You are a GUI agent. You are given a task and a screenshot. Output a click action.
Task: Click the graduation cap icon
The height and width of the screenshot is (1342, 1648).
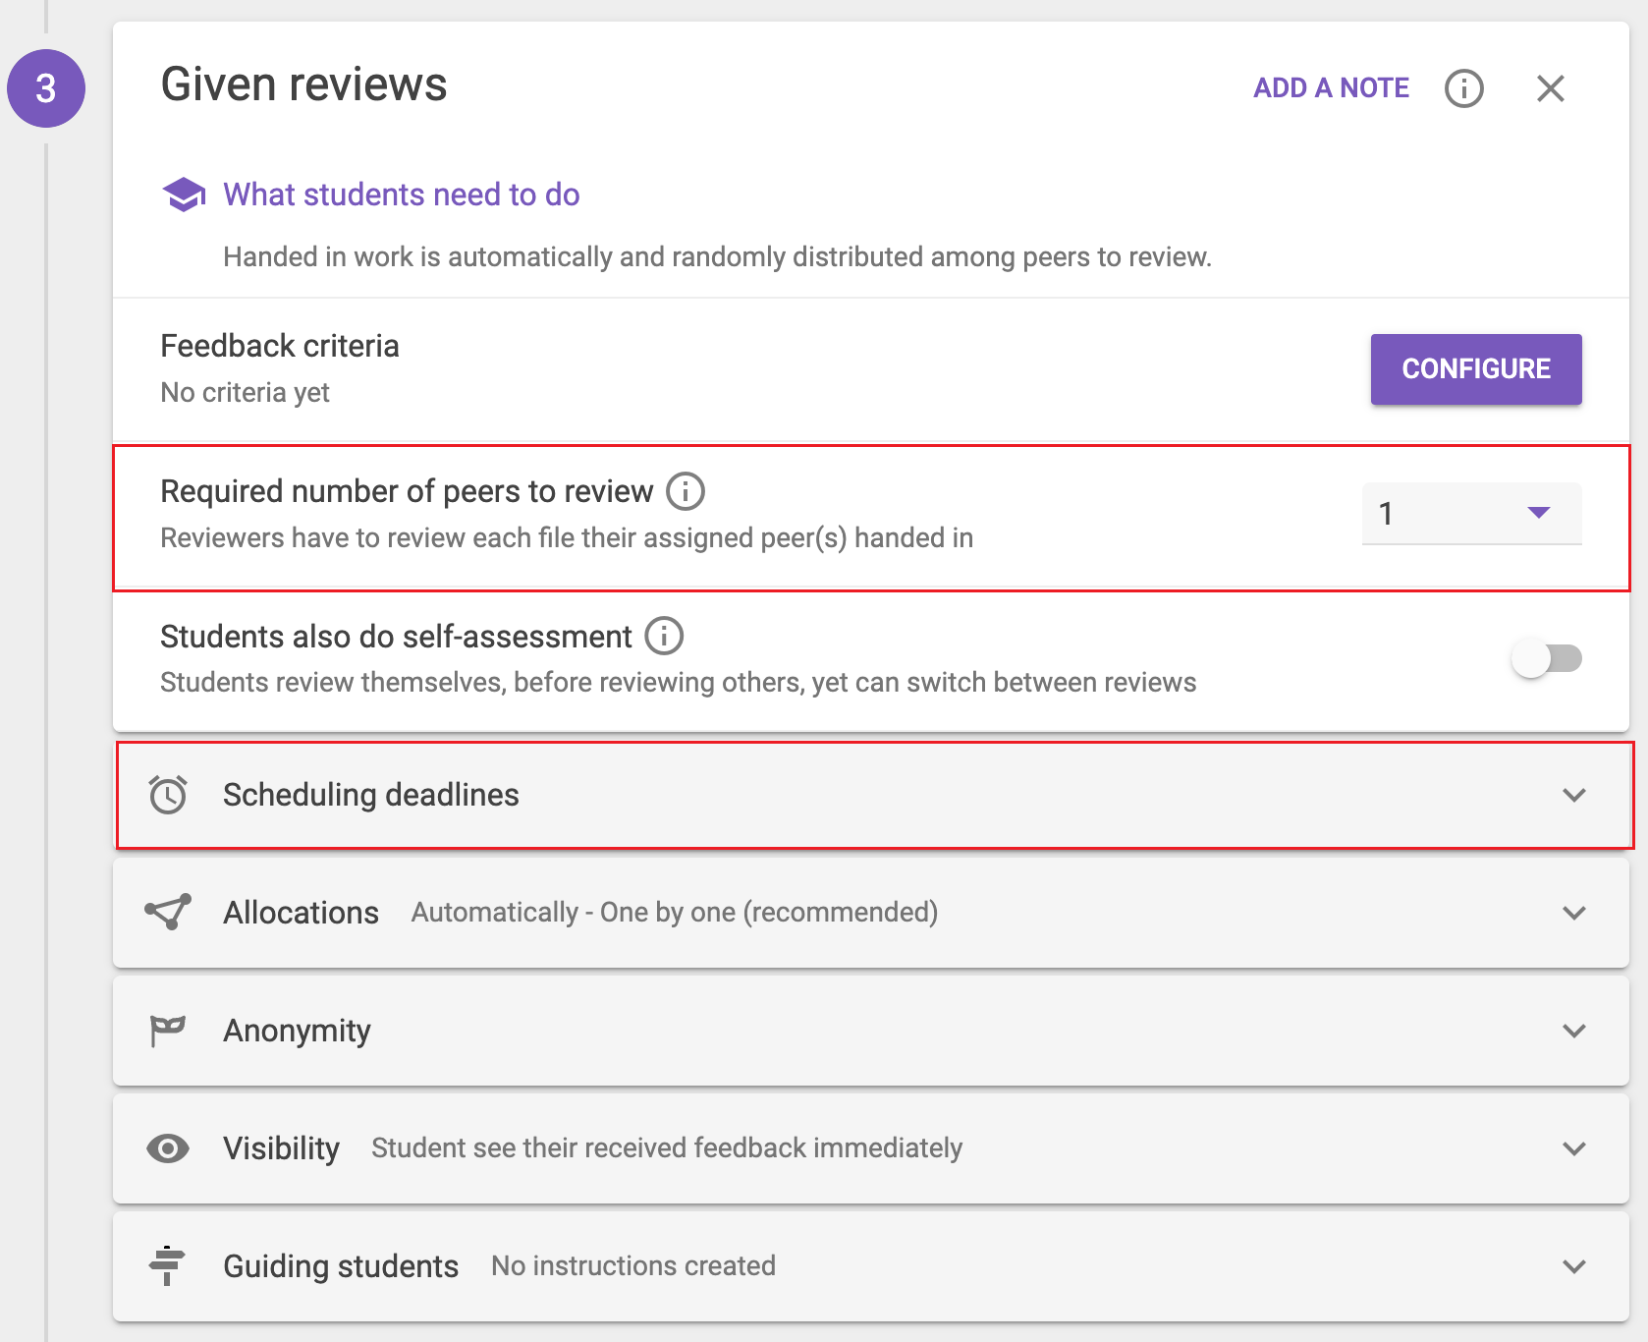tap(184, 195)
